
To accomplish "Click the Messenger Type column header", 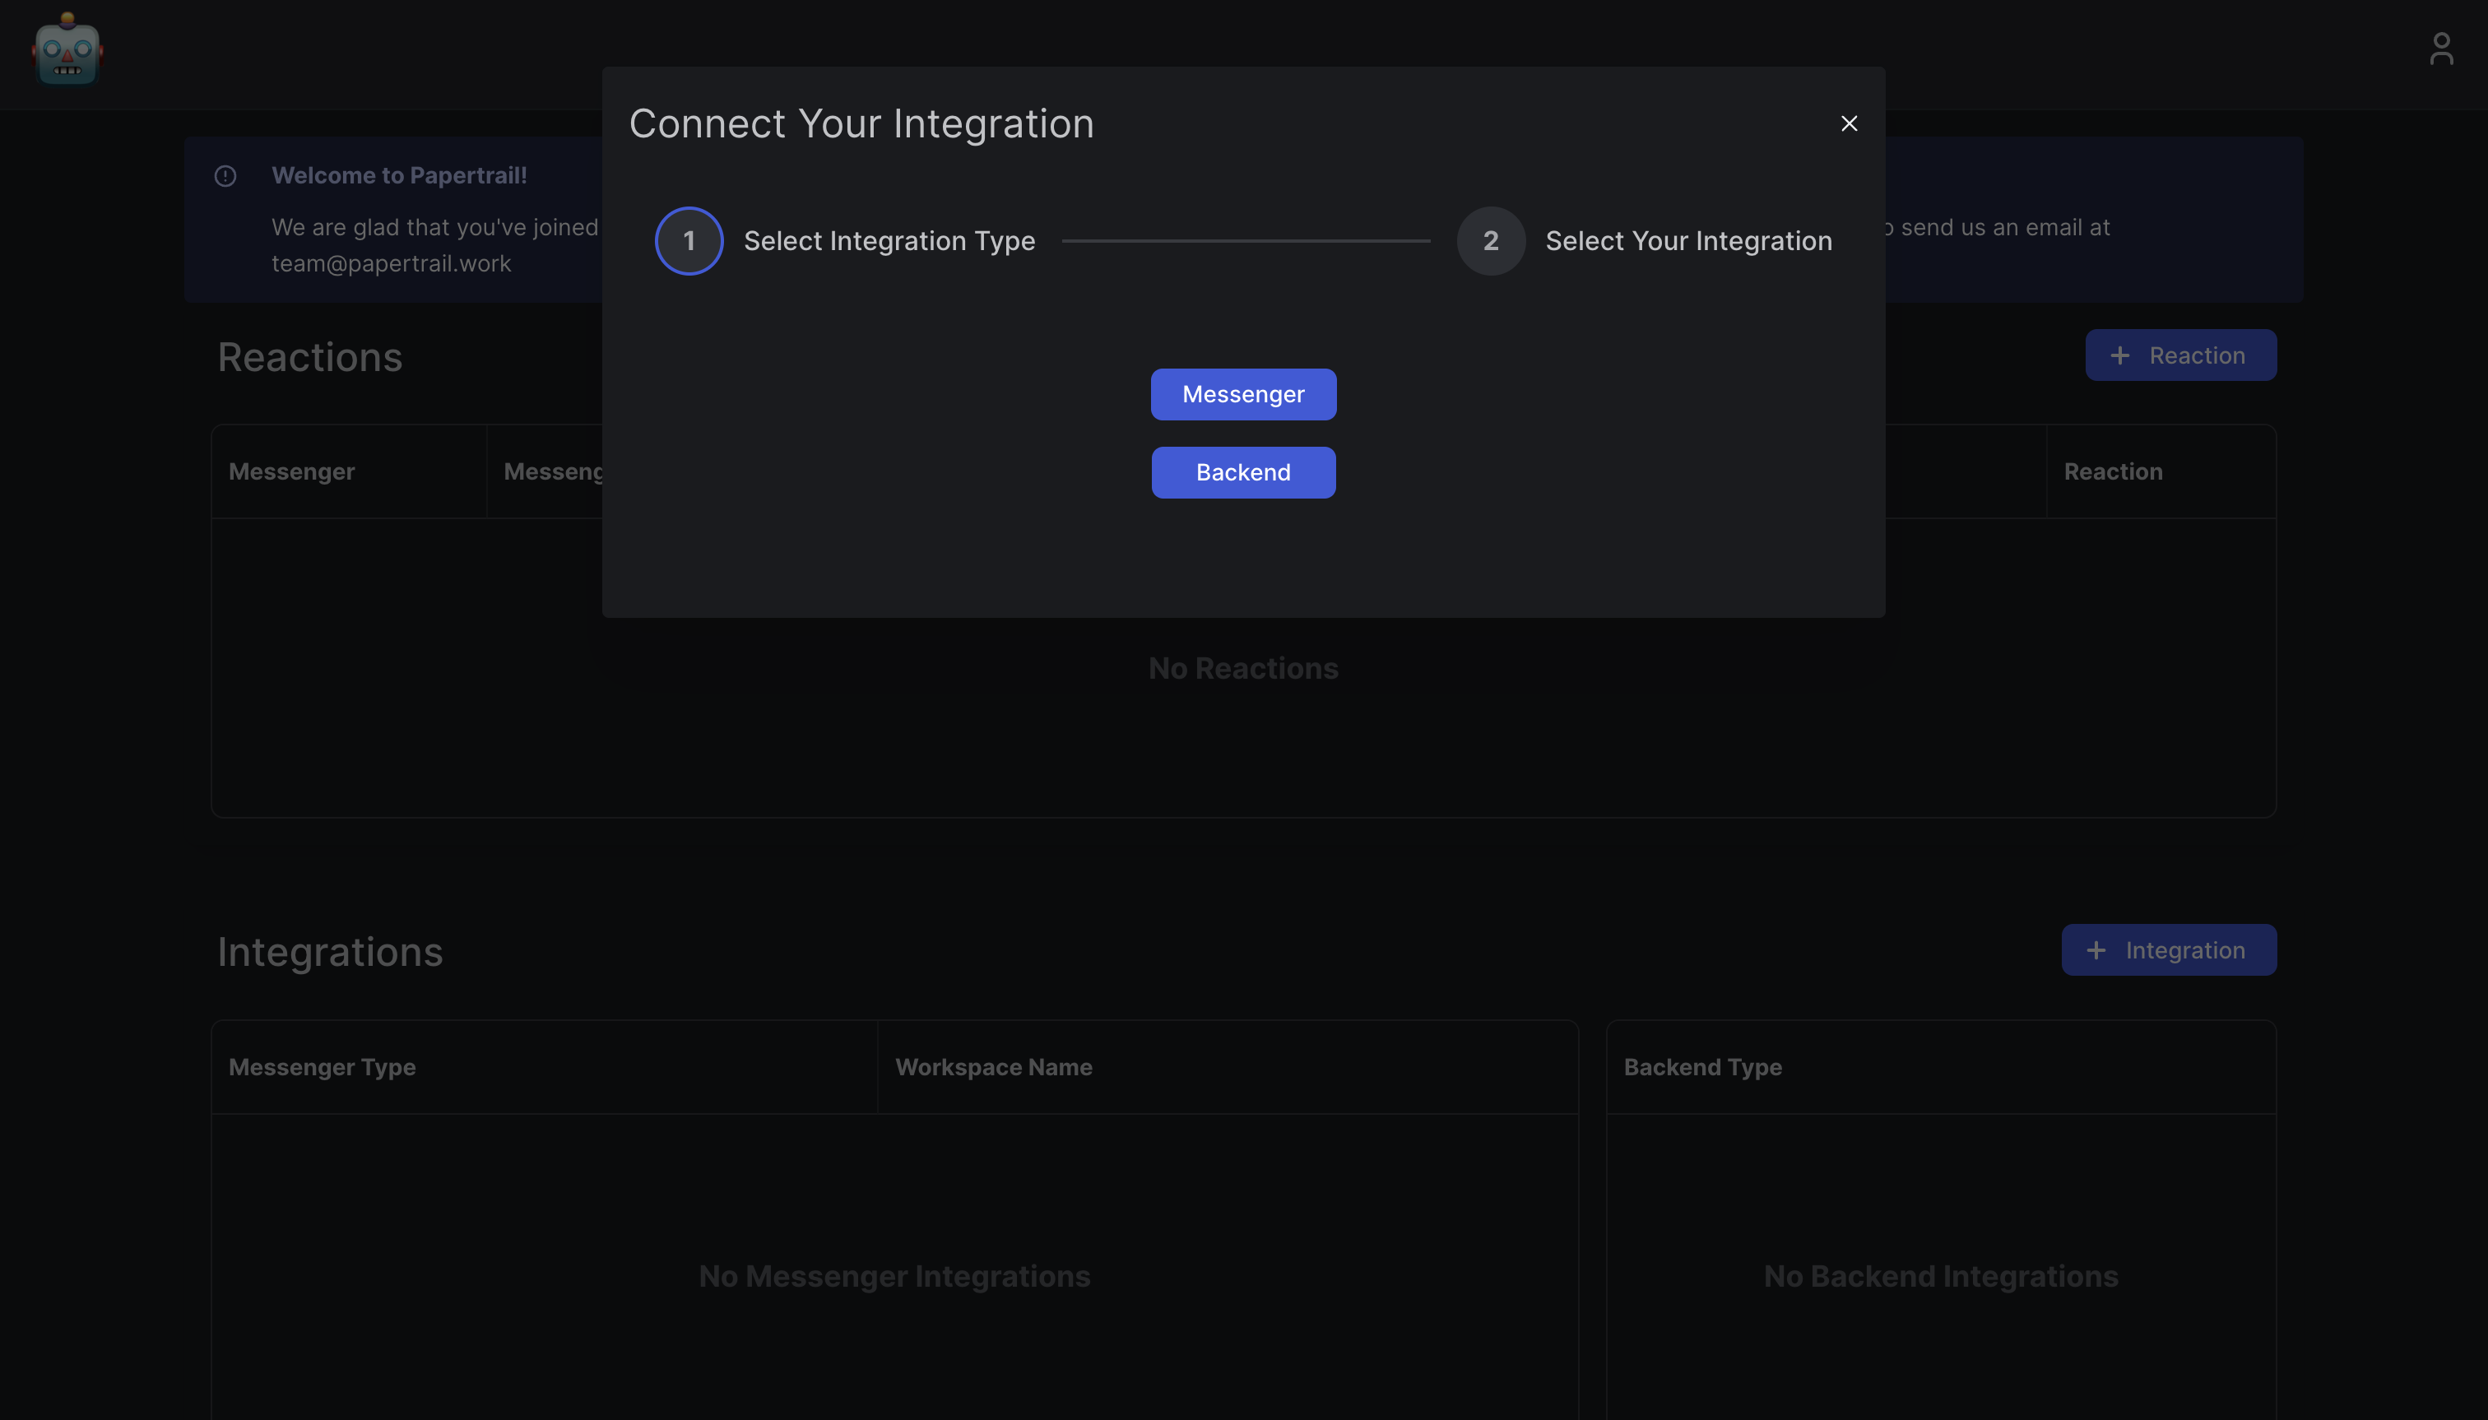I will (x=322, y=1068).
